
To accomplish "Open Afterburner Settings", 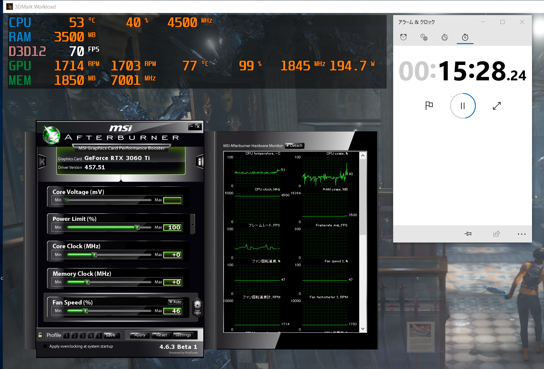I will point(183,335).
